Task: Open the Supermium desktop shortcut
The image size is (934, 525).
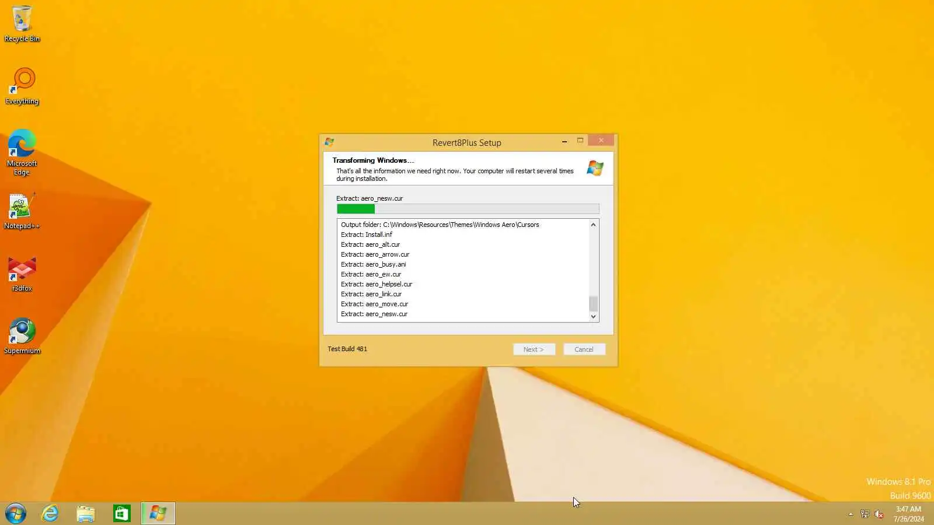Action: pyautogui.click(x=22, y=336)
